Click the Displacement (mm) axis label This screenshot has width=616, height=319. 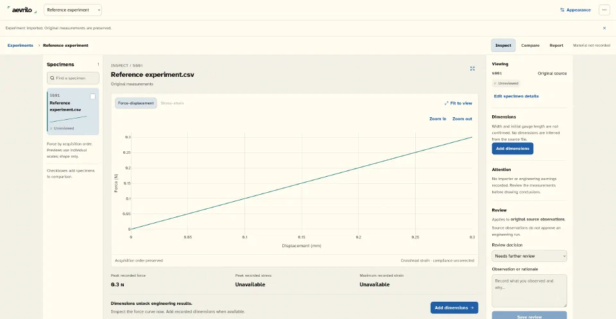(302, 246)
